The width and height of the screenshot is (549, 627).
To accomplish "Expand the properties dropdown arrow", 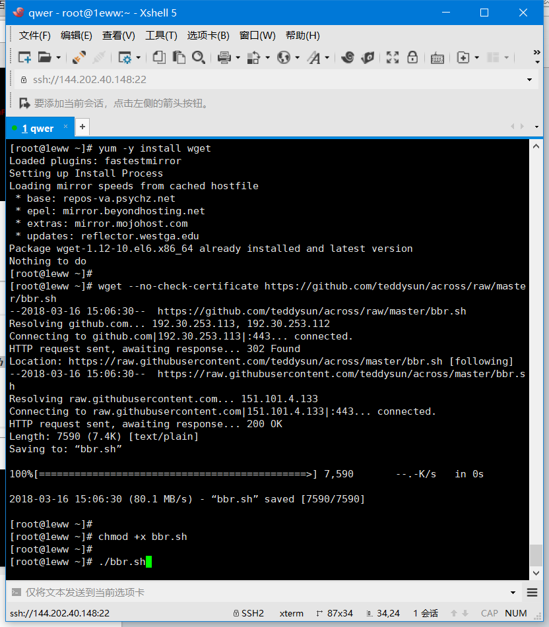I will [139, 58].
